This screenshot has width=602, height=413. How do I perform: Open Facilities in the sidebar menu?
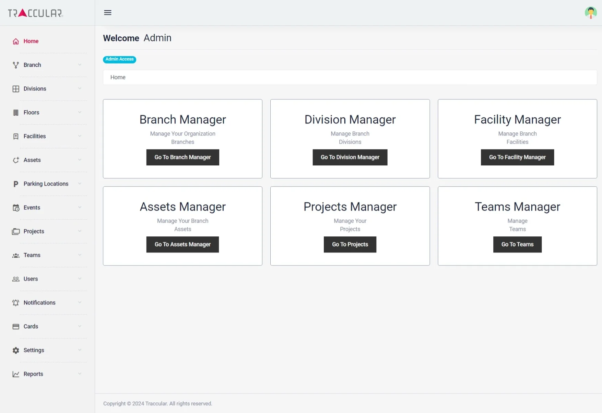35,136
